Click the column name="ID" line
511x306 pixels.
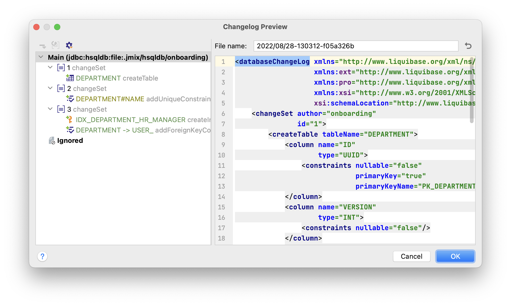point(320,145)
